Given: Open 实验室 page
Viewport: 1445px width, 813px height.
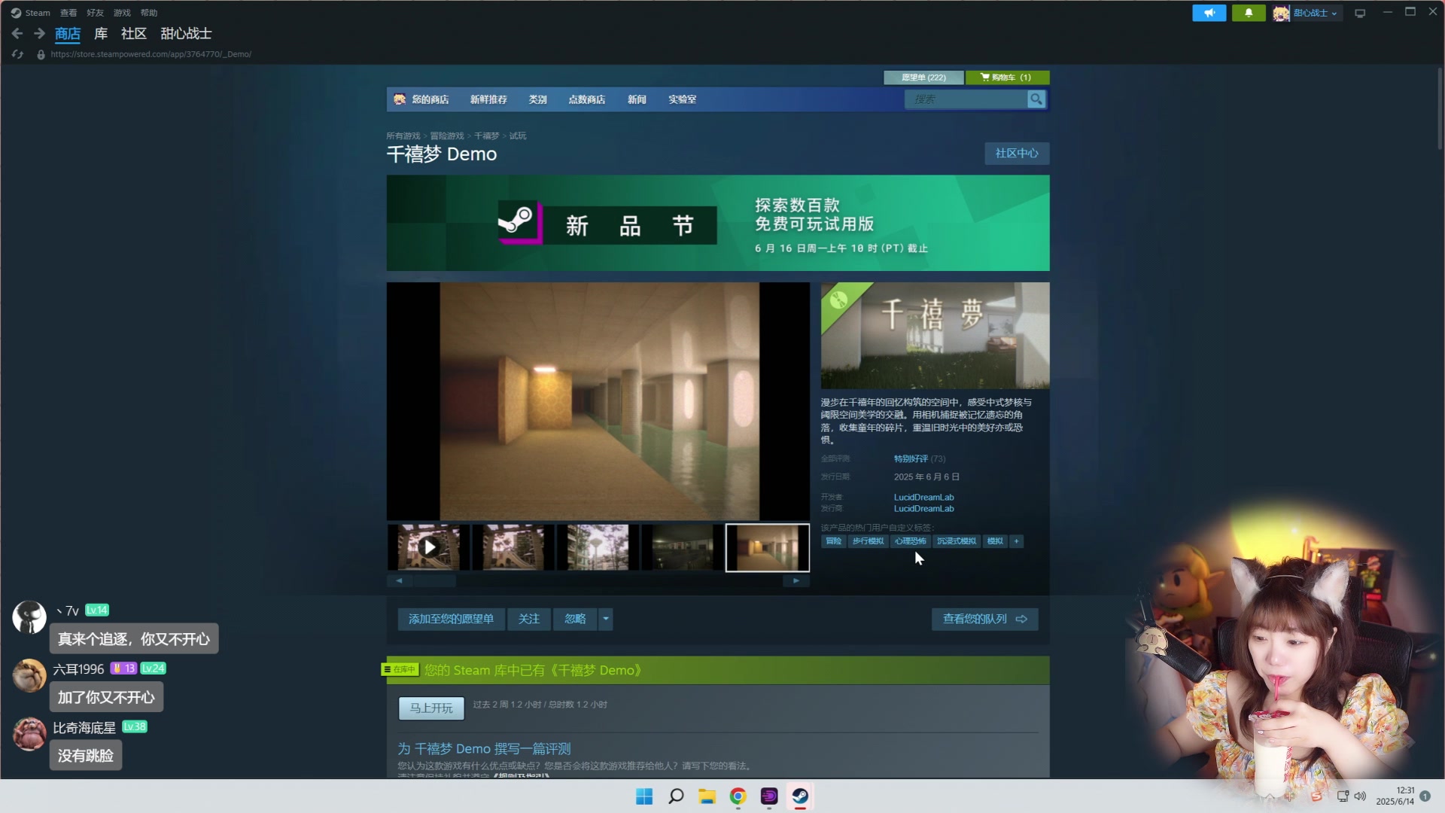Looking at the screenshot, I should pos(683,99).
